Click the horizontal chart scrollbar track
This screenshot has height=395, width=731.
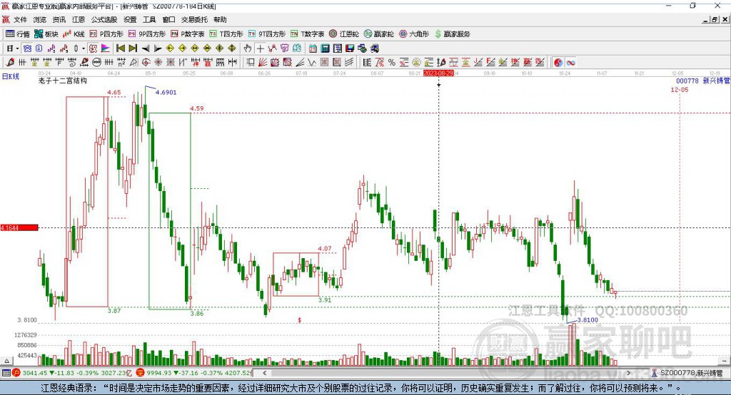428,373
